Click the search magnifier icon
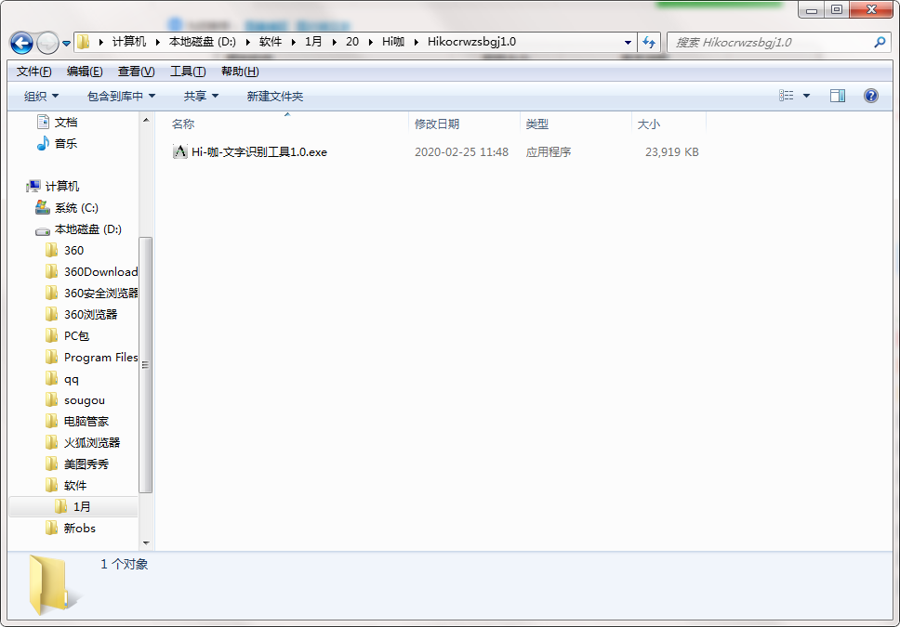Screen dimensions: 900x627 (x=879, y=42)
